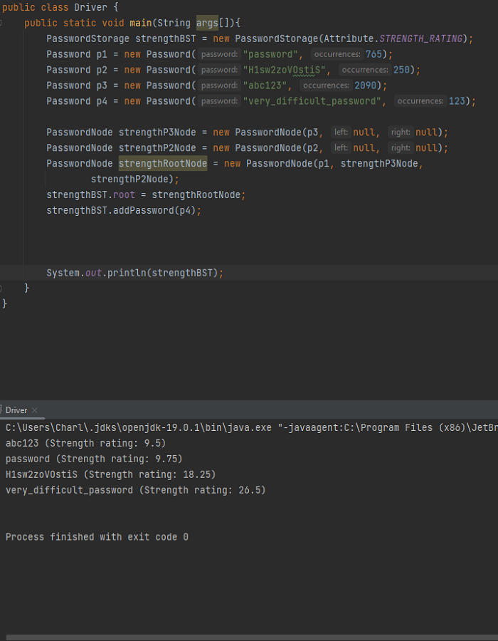Click fold end marker beside main's closing brace
The width and height of the screenshot is (498, 641).
coord(1,288)
